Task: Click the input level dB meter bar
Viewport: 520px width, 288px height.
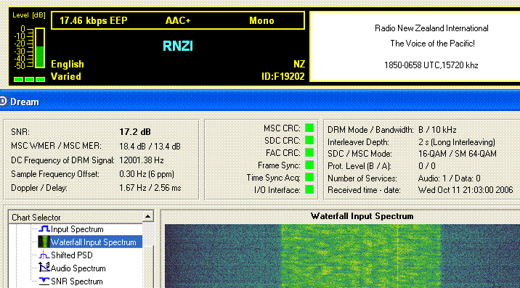Action: tap(40, 48)
